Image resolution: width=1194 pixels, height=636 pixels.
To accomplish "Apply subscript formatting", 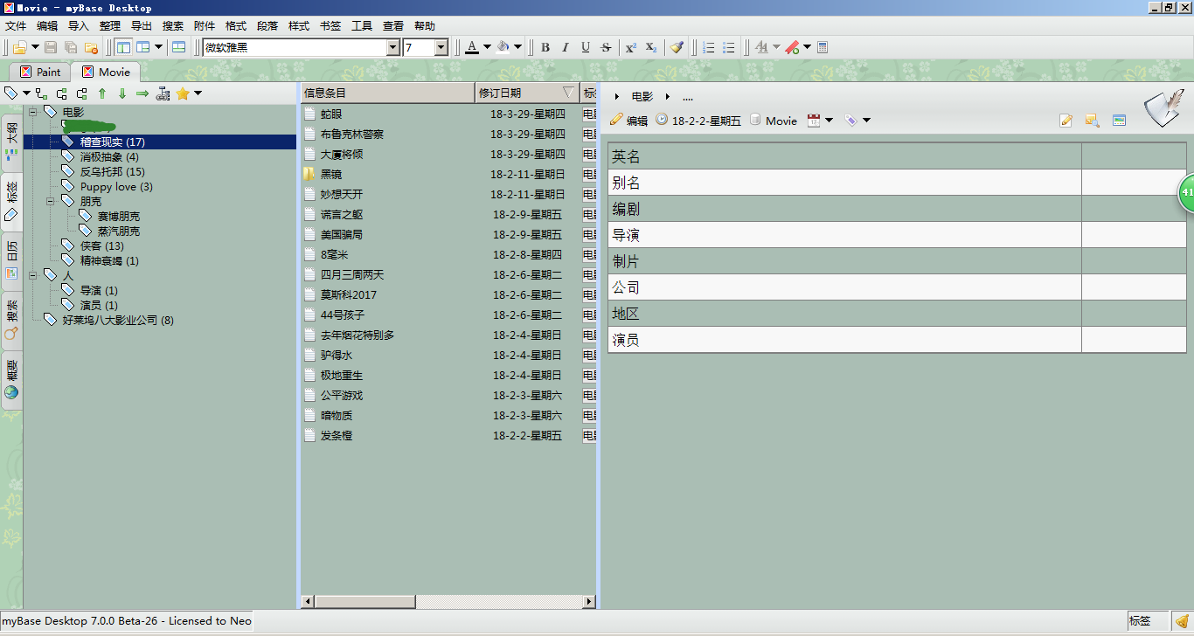I will [x=650, y=47].
